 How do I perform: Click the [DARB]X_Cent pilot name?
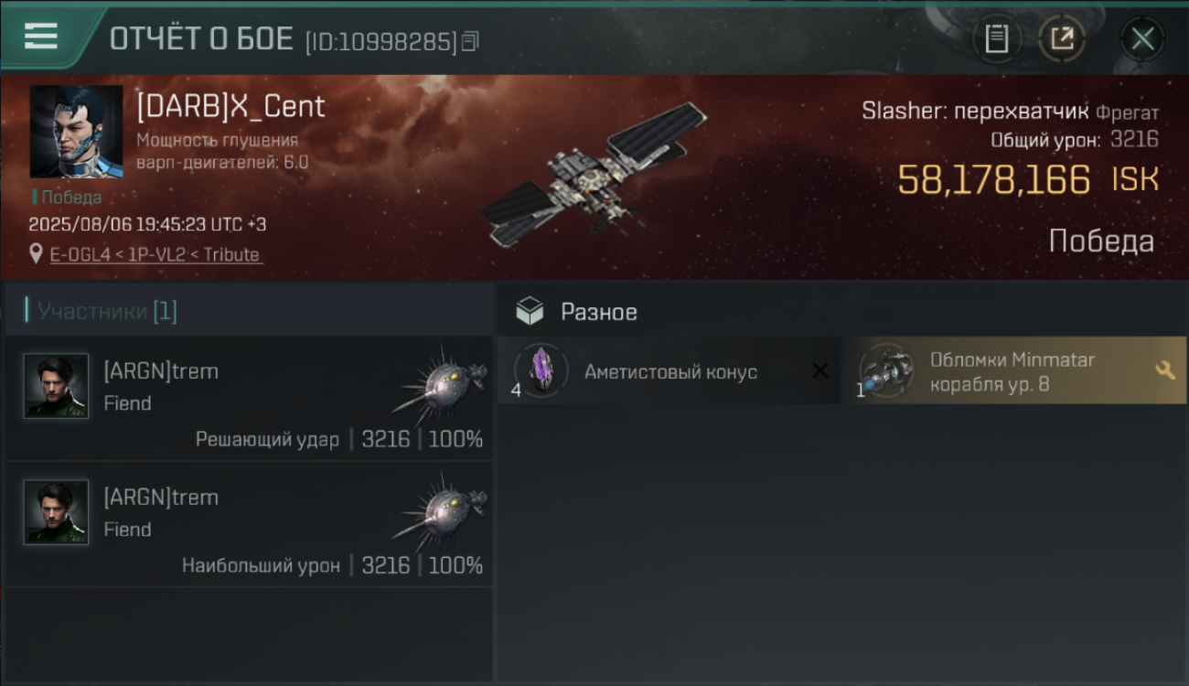[230, 106]
